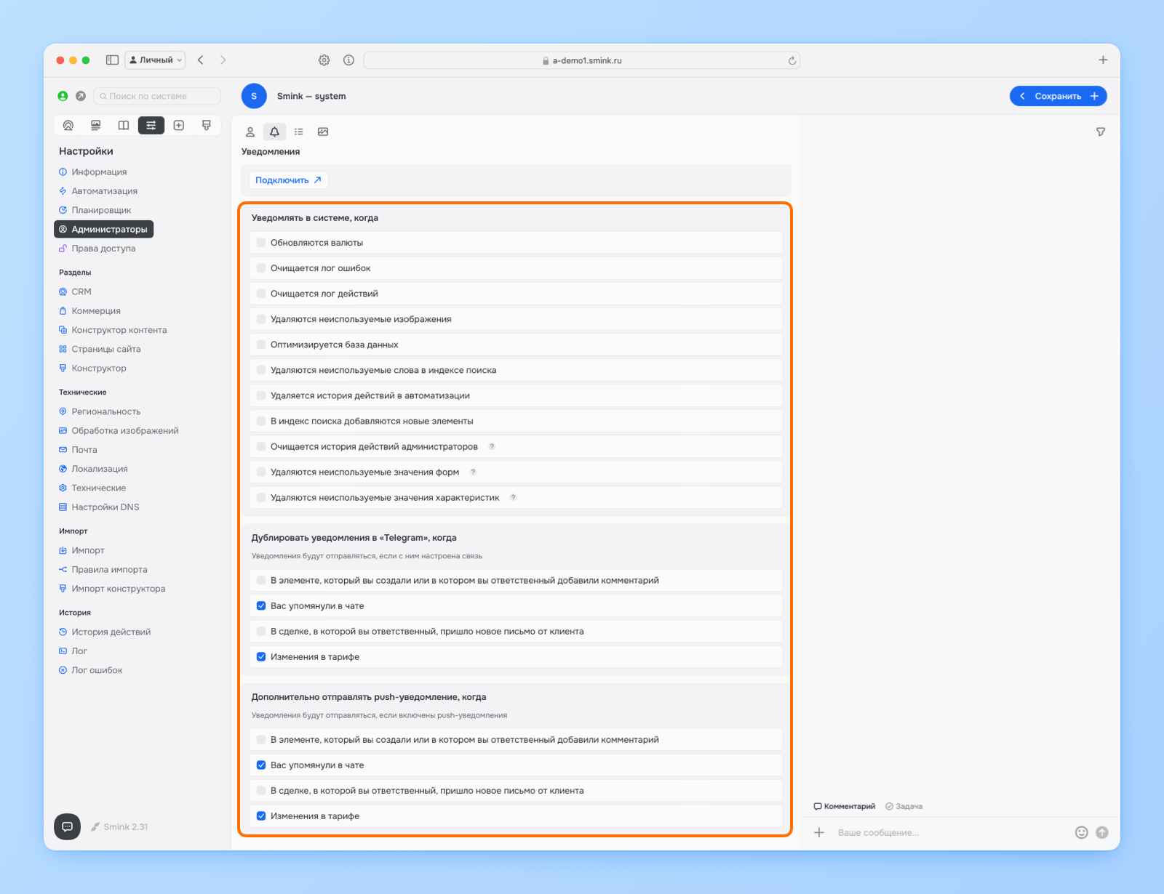Open the CRM section icon in the top toolbar
Viewport: 1164px width, 894px height.
(68, 125)
